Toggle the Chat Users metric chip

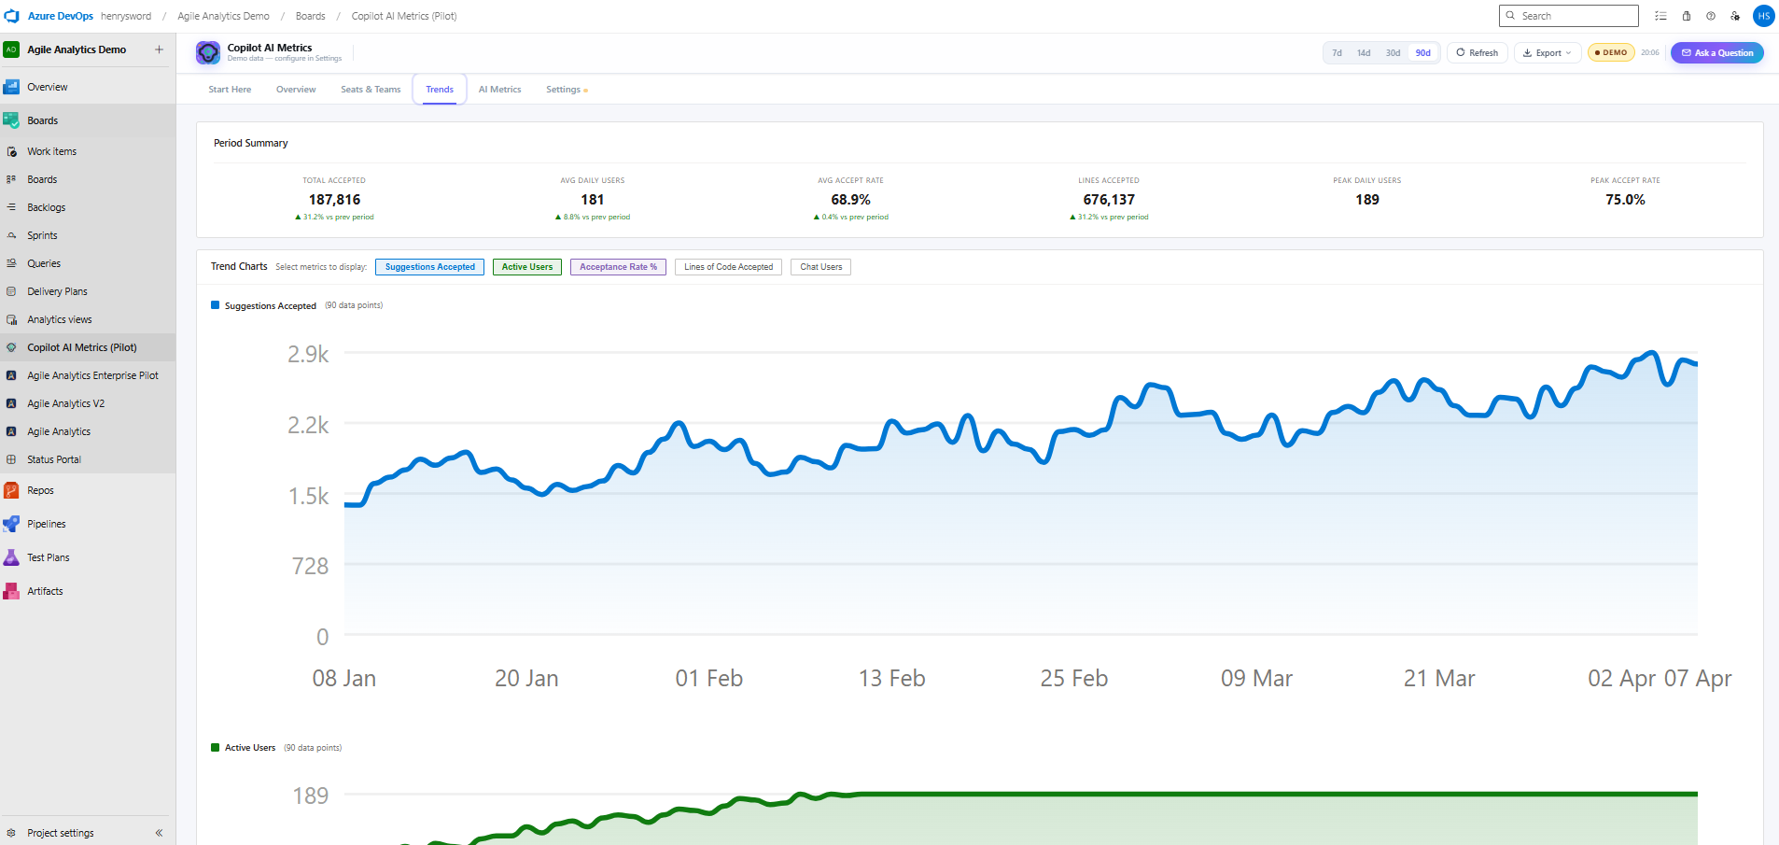point(819,266)
